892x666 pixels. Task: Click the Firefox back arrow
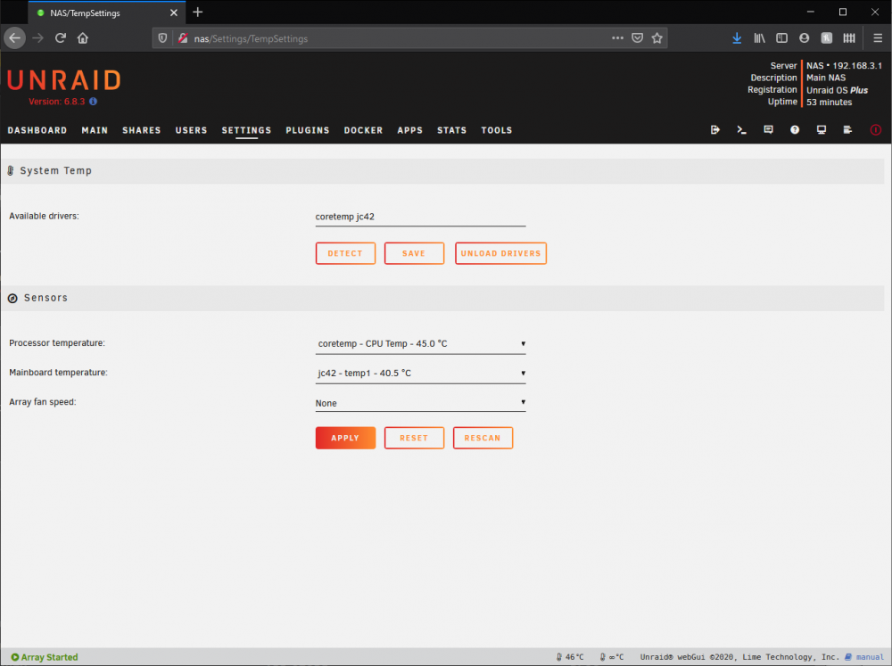coord(15,38)
